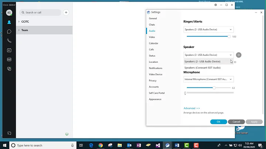Open the Microphone device dropdown
This screenshot has height=149, width=266.
(x=208, y=79)
